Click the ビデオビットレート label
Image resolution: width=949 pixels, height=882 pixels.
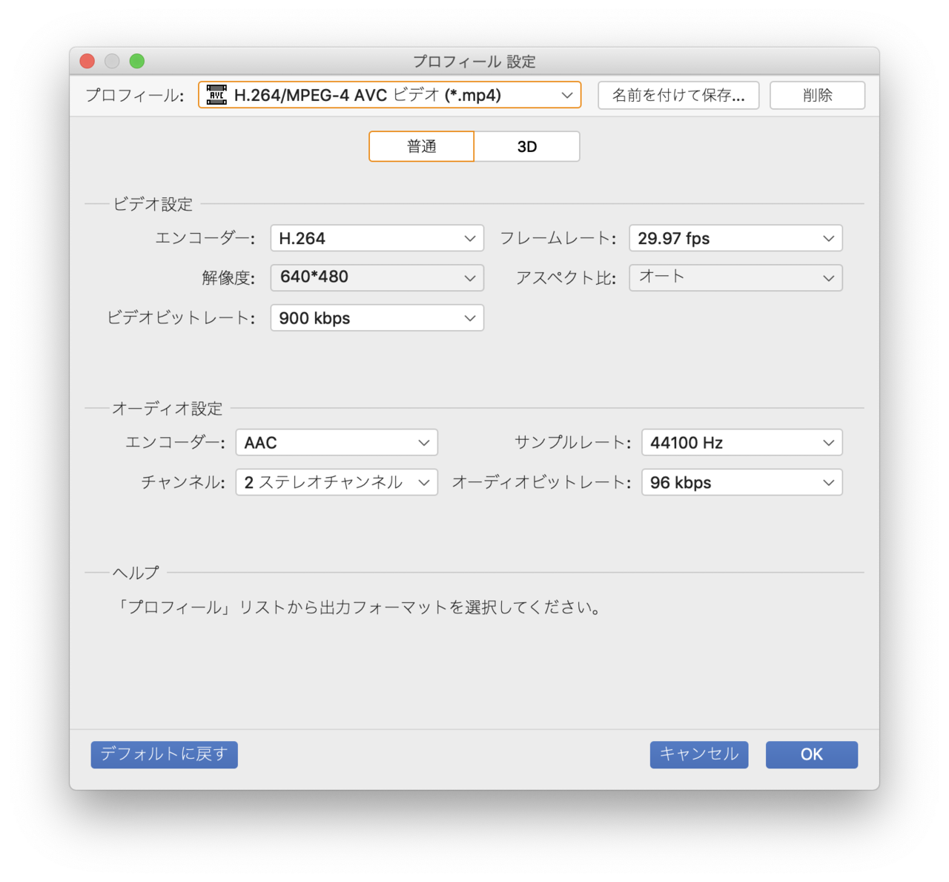click(x=181, y=318)
